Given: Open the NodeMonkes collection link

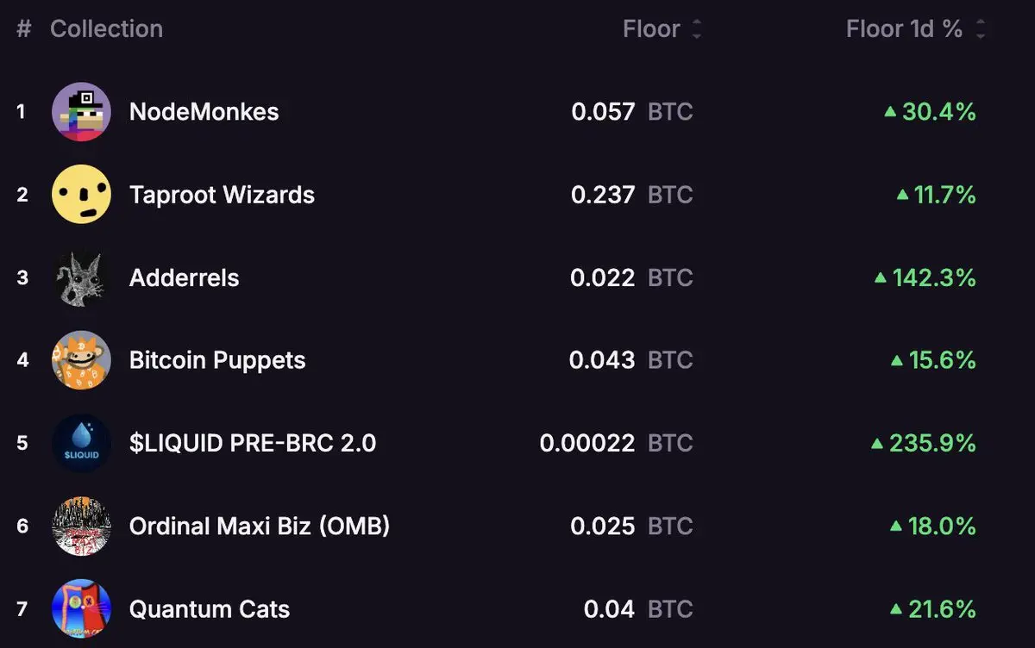Looking at the screenshot, I should pyautogui.click(x=204, y=112).
